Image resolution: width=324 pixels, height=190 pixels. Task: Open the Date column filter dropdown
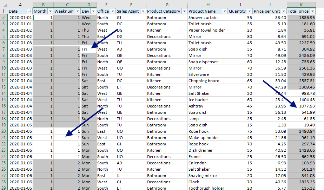(x=30, y=11)
